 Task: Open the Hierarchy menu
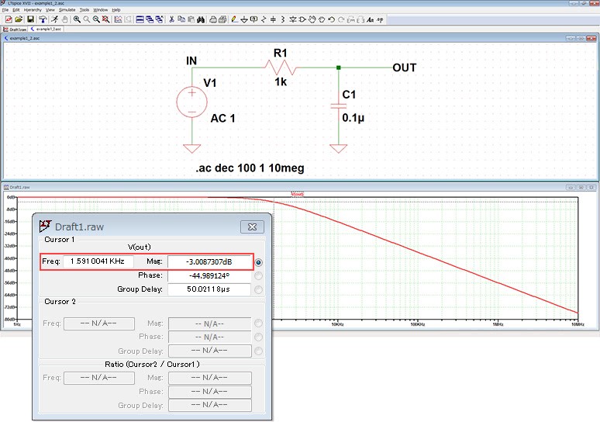point(33,10)
